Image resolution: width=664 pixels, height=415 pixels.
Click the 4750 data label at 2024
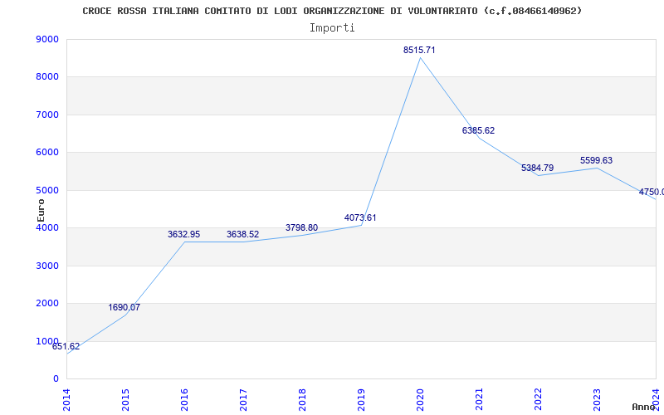pos(652,193)
